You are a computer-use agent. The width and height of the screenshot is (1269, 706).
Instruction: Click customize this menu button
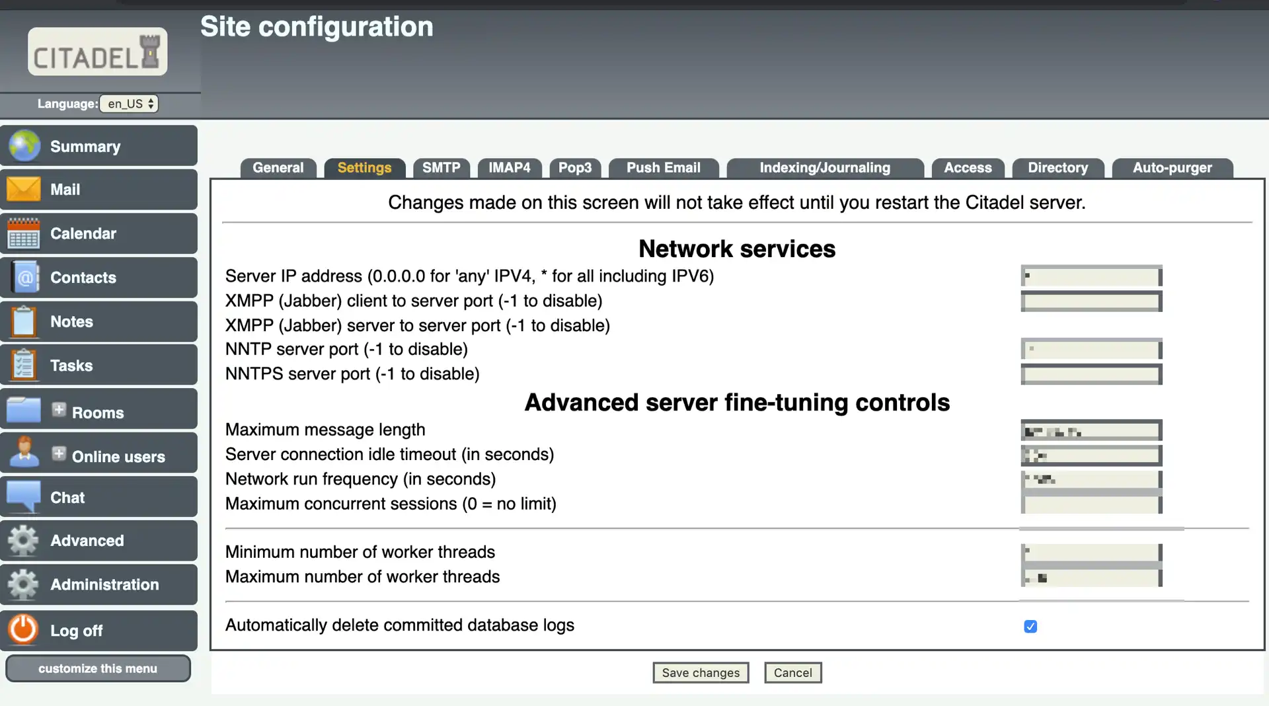tap(98, 668)
